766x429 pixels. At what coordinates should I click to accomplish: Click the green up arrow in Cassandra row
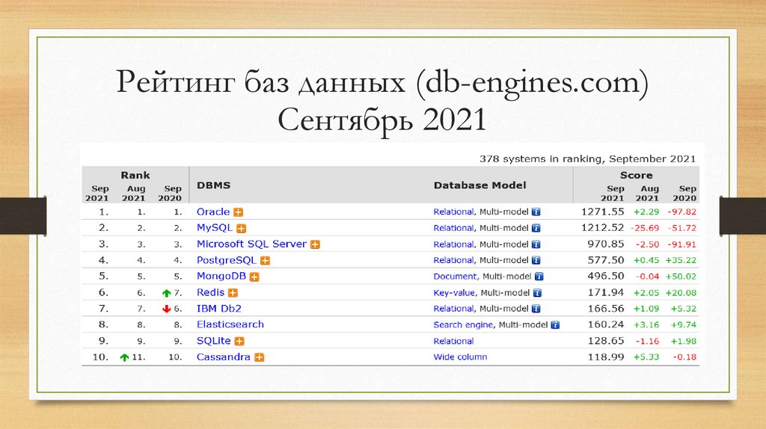pyautogui.click(x=125, y=357)
